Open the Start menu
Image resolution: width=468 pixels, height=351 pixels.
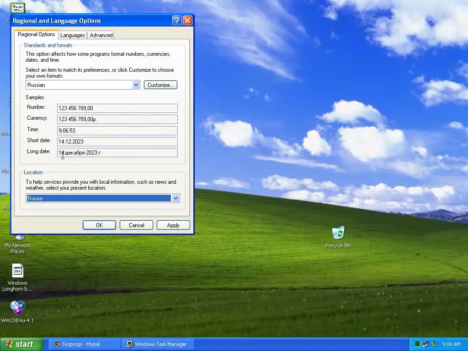[21, 344]
